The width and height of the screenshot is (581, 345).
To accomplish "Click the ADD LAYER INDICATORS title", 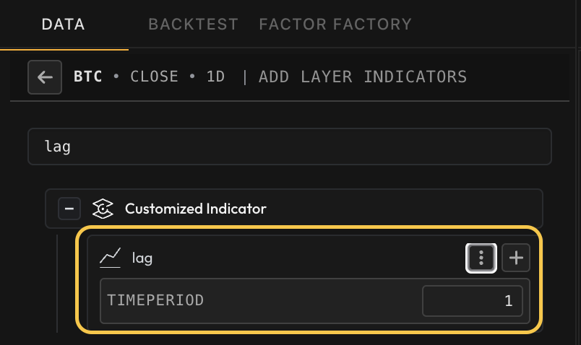I will [x=363, y=77].
